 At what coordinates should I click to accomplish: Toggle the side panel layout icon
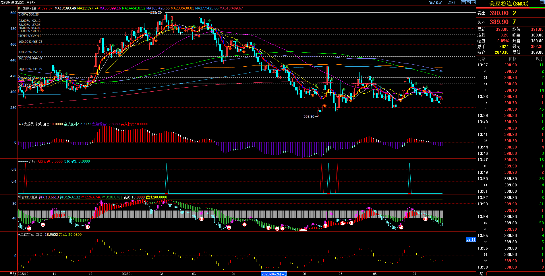473,2
